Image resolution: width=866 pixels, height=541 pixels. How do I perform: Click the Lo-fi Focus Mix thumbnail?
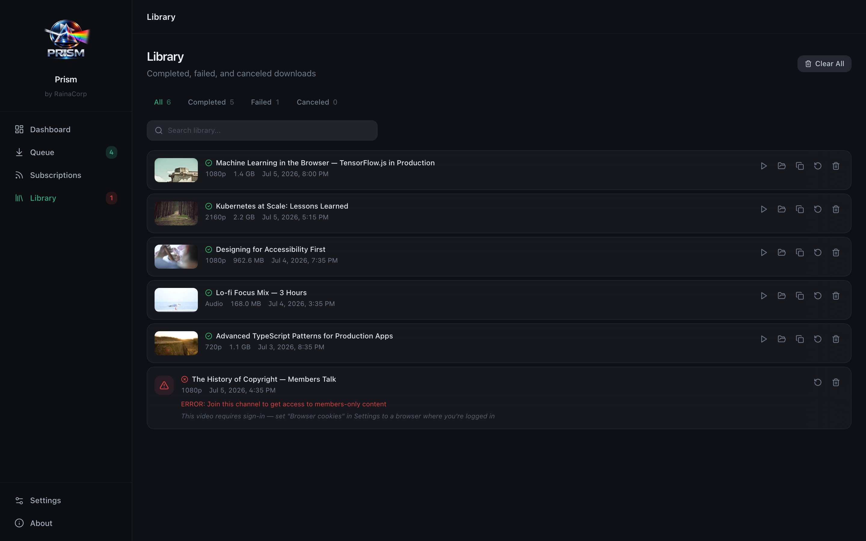pyautogui.click(x=176, y=300)
